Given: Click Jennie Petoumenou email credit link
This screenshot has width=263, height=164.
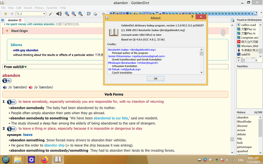Looking at the screenshot, I should pyautogui.click(x=136, y=56).
